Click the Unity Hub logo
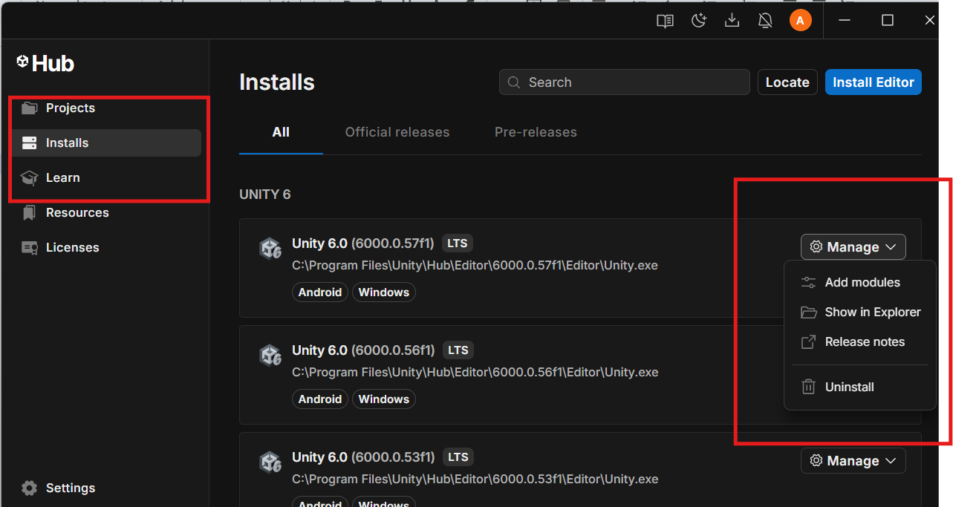953x507 pixels. 45,64
